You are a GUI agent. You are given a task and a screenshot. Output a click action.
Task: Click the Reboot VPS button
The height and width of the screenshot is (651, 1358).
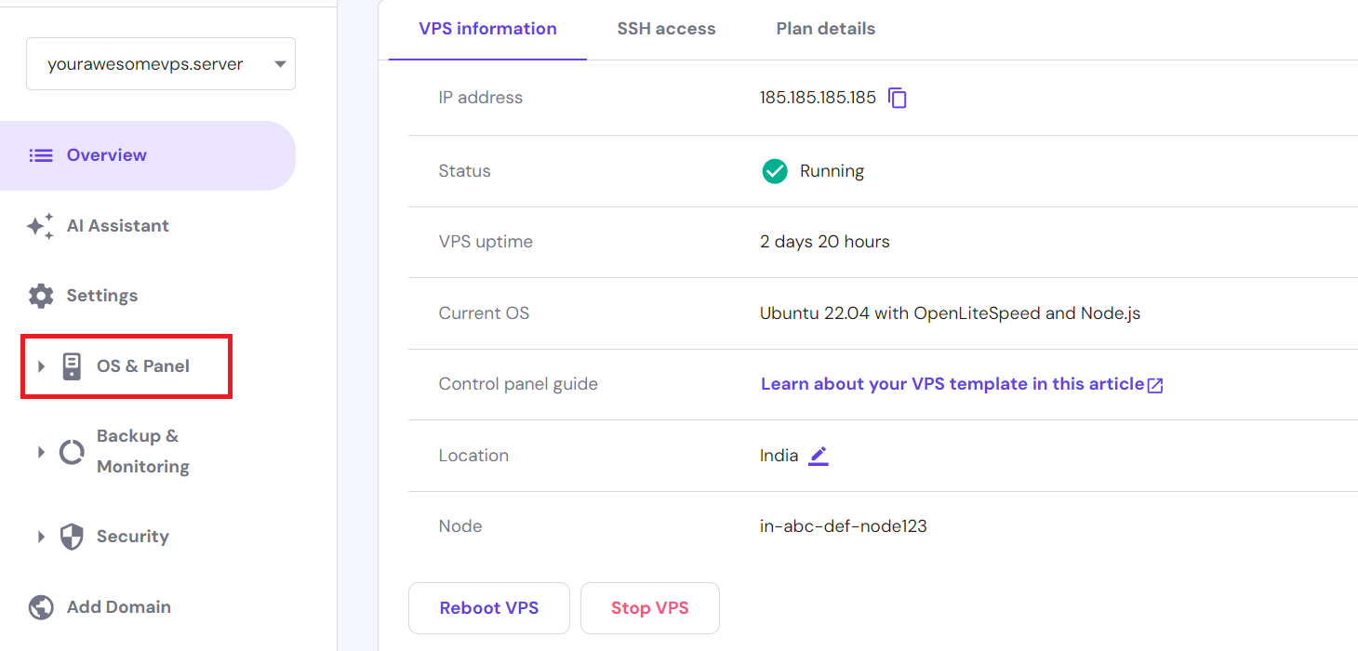[x=488, y=607]
